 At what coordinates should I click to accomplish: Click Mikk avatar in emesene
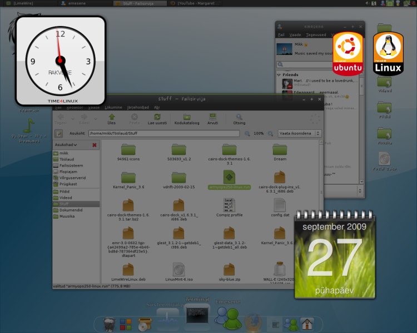tap(284, 49)
